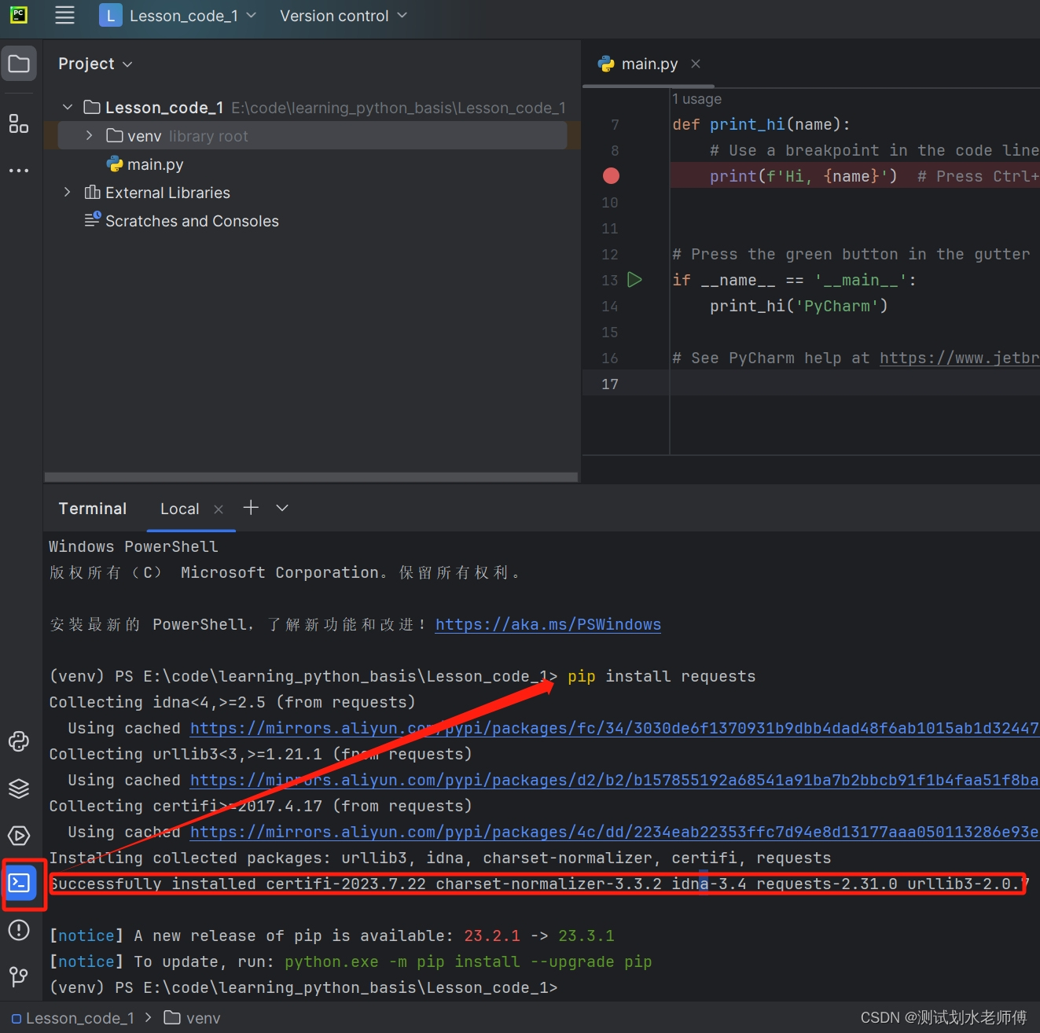Click the Terminal panel title
The width and height of the screenshot is (1040, 1033).
(x=93, y=509)
